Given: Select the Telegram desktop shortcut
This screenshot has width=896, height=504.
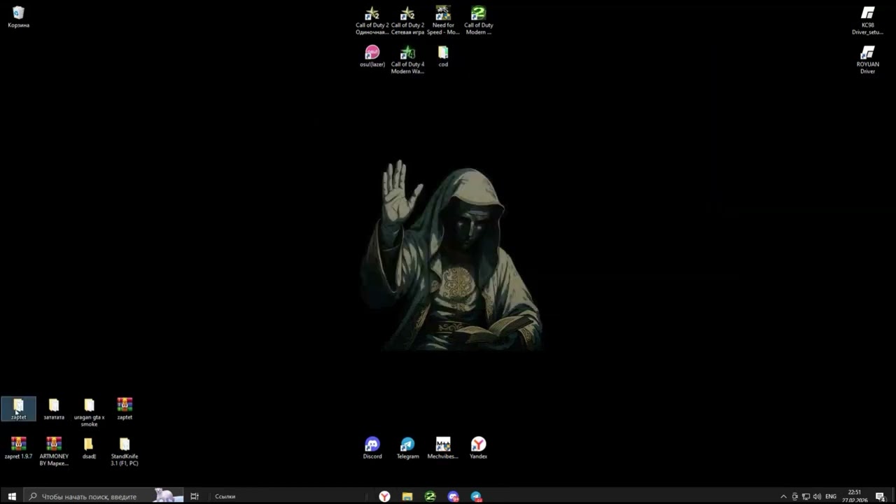Looking at the screenshot, I should [x=407, y=448].
